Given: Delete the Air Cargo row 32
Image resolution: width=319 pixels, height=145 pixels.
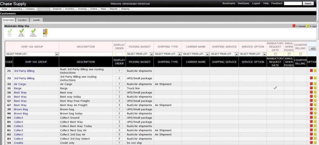Looking at the screenshot, I should pyautogui.click(x=311, y=84).
